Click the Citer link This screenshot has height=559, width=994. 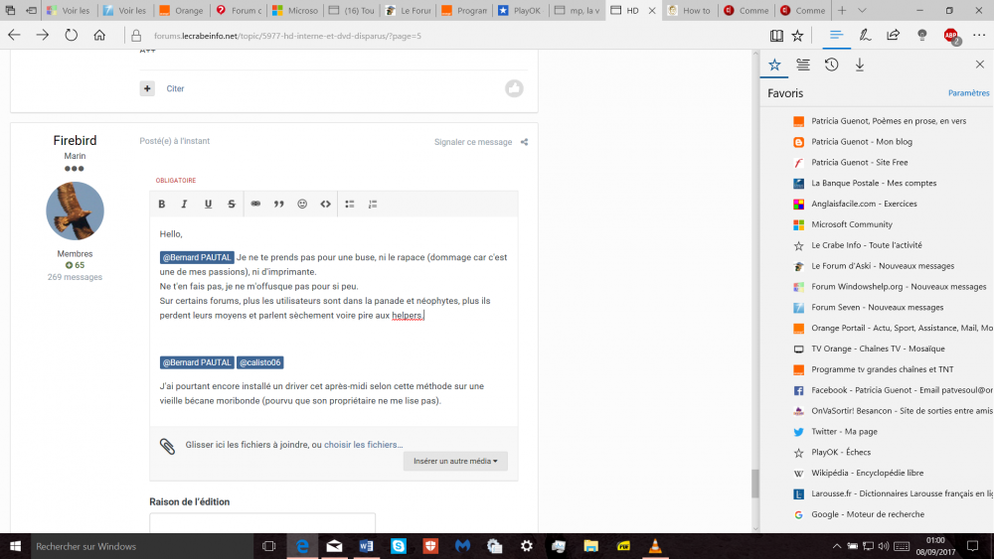pyautogui.click(x=176, y=88)
